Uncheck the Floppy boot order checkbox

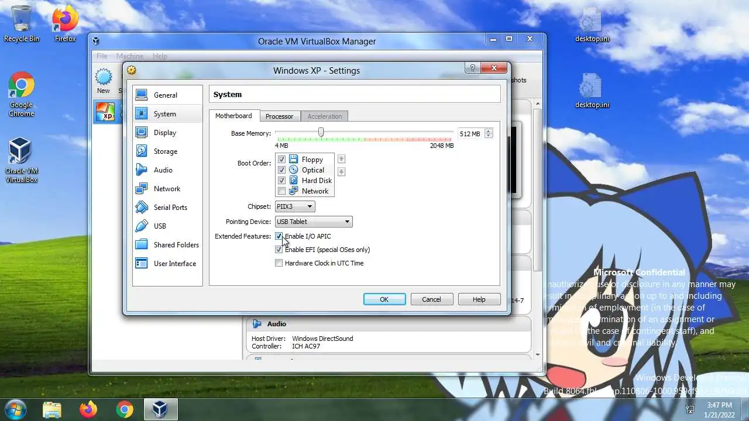[x=281, y=159]
